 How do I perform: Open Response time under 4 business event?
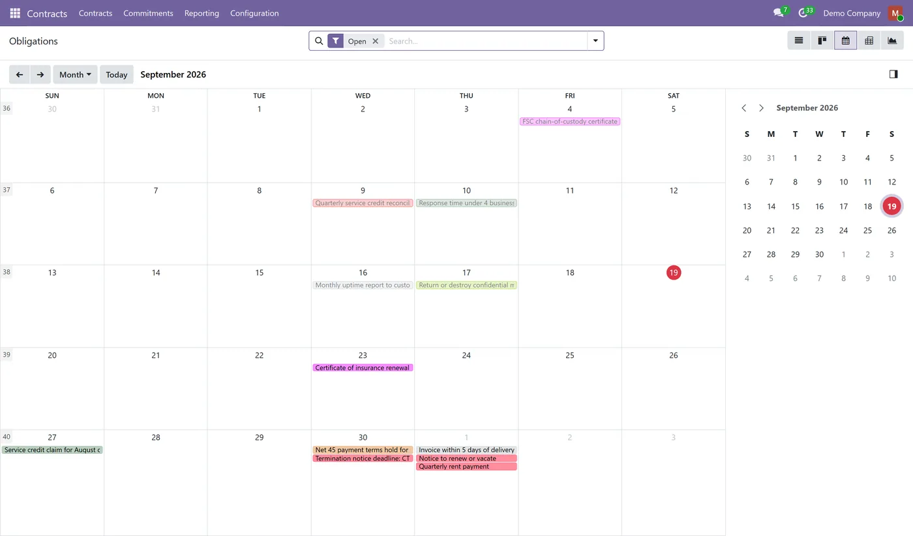466,203
